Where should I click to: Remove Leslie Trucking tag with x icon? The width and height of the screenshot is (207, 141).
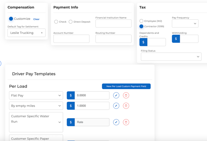click(42, 33)
